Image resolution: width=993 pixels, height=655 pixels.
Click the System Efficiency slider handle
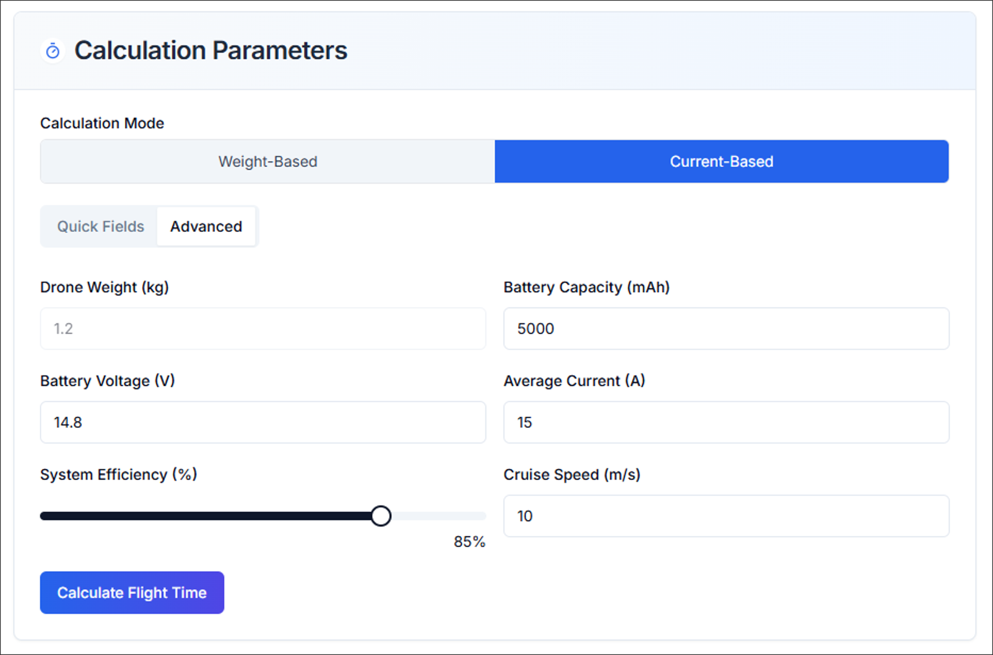click(381, 516)
